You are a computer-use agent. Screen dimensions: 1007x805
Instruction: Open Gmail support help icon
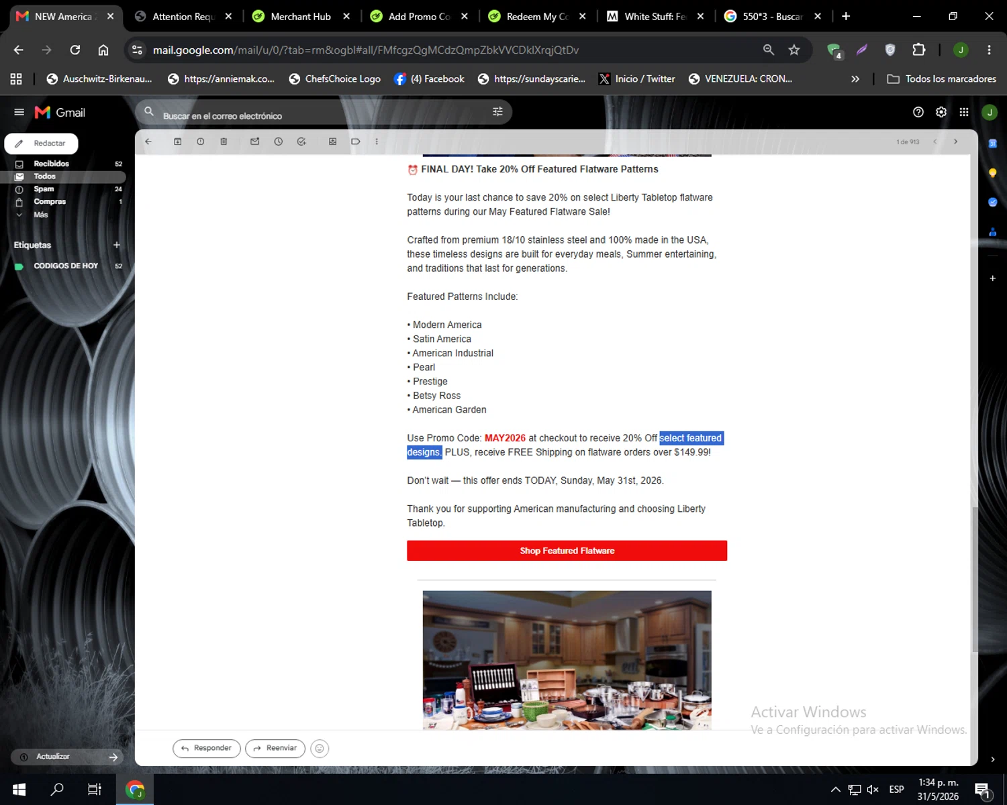point(918,112)
